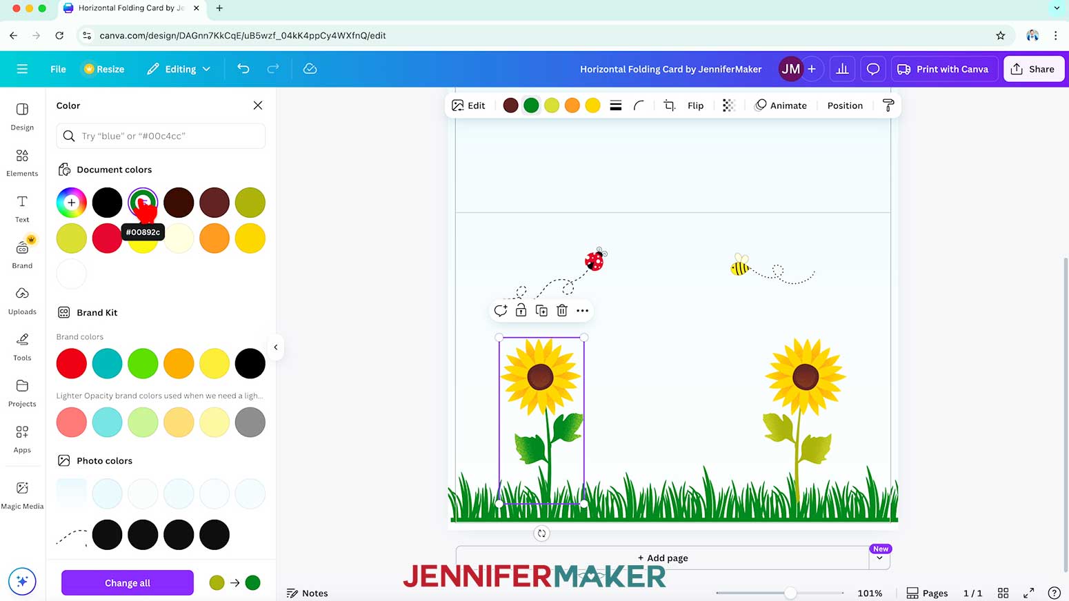Viewport: 1069px width, 601px height.
Task: Open the File menu
Action: tap(58, 69)
